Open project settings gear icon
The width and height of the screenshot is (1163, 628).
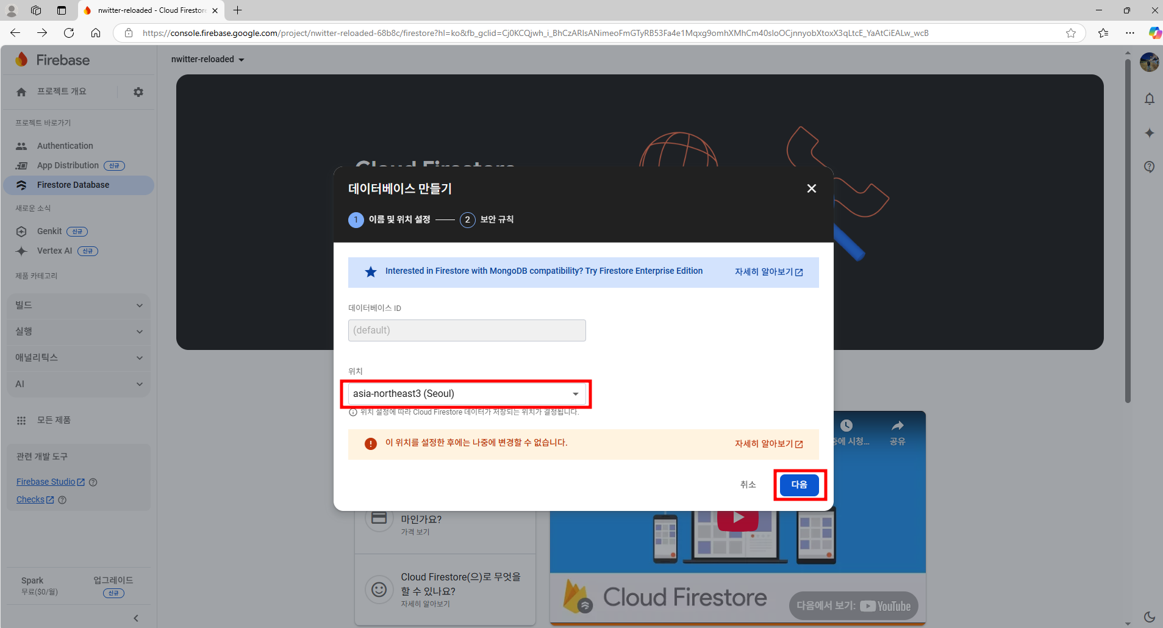coord(138,92)
